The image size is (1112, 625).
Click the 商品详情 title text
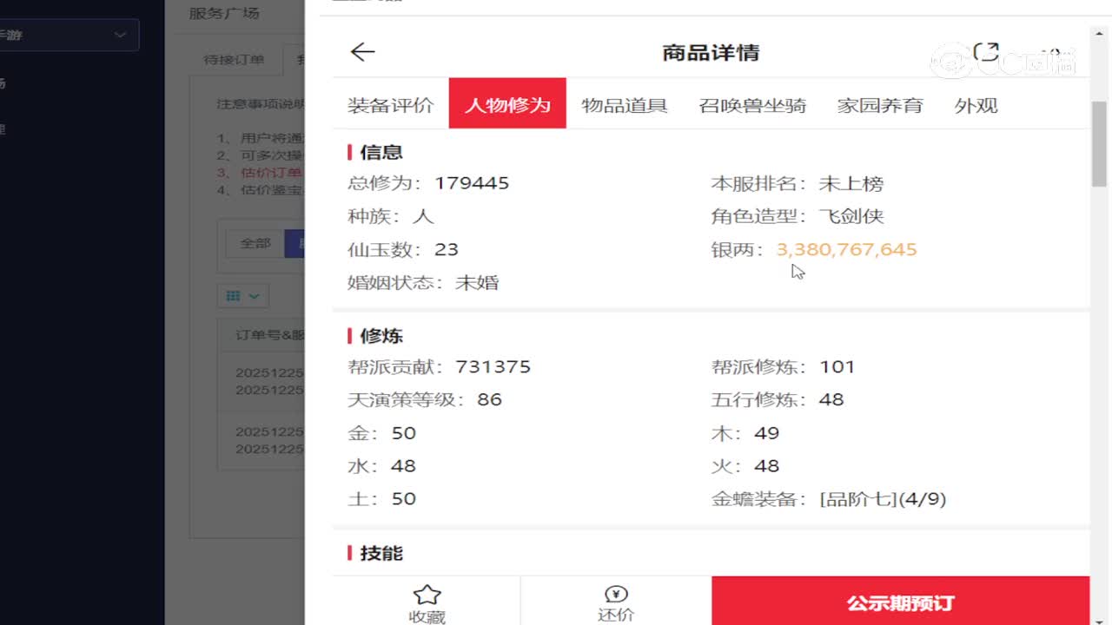[x=711, y=52]
